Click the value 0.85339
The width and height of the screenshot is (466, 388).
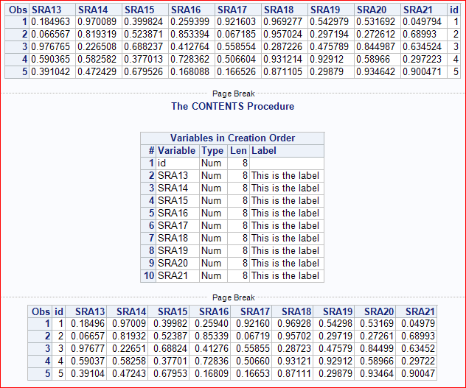(212, 336)
